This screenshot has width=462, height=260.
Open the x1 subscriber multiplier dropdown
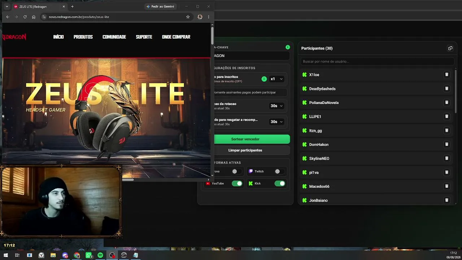coord(277,79)
